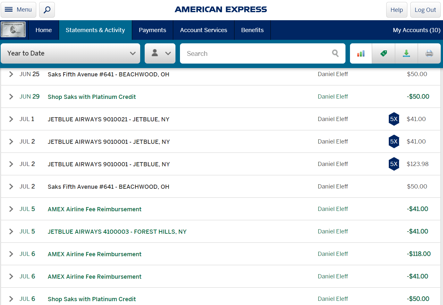Click the download transactions icon
443x305 pixels.
[x=406, y=53]
